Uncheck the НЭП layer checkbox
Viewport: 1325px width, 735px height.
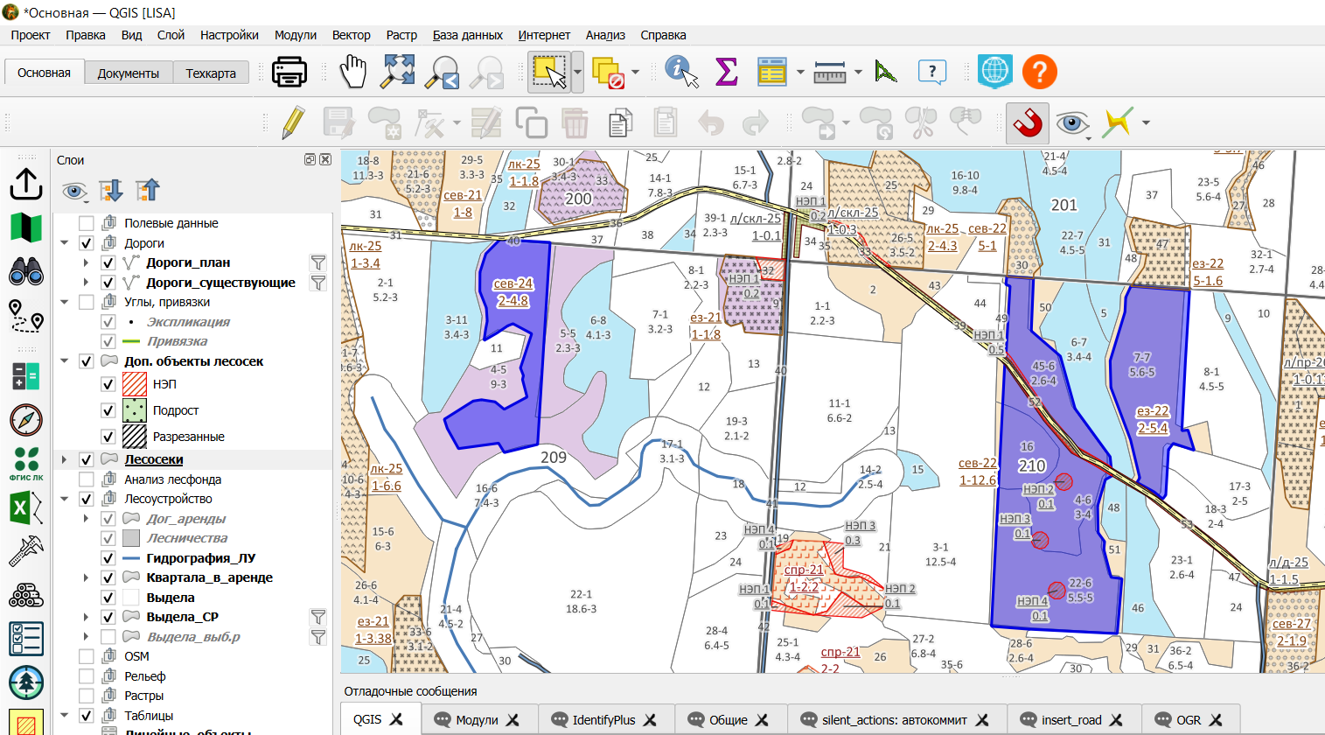[108, 384]
